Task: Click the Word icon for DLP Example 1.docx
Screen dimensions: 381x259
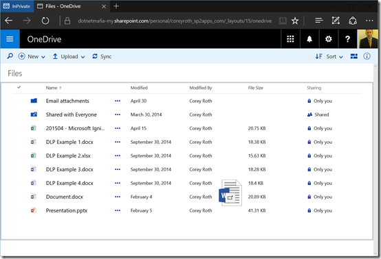Action: point(34,142)
